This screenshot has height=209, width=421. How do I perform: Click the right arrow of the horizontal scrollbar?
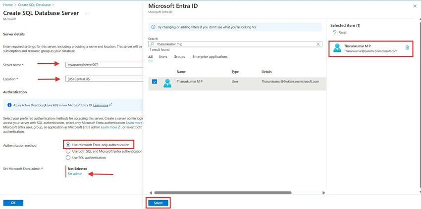323,193
